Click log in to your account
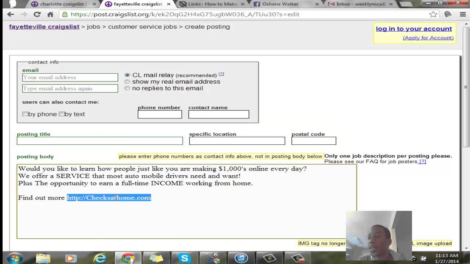This screenshot has height=264, width=470. tap(414, 29)
